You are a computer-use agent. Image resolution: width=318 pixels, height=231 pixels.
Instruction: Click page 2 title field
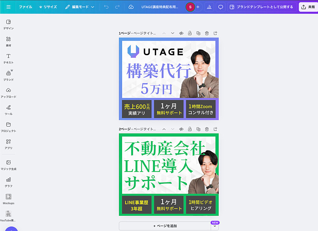145,129
